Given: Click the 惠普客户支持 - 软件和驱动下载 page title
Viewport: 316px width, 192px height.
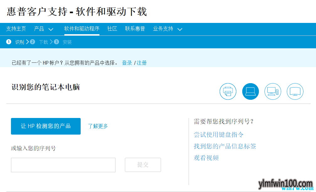Looking at the screenshot, I should pos(77,12).
